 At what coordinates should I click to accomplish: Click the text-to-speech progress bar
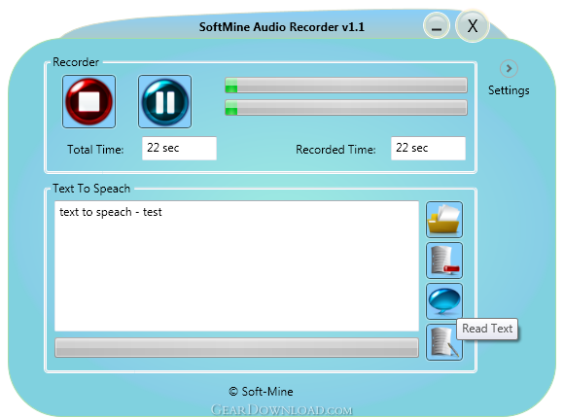236,347
